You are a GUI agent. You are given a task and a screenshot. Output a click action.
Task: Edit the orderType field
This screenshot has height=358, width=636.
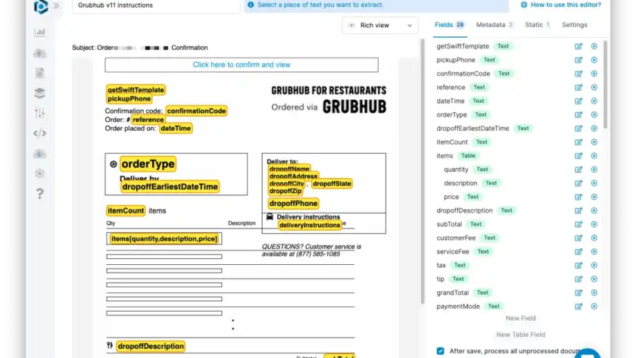coord(578,115)
